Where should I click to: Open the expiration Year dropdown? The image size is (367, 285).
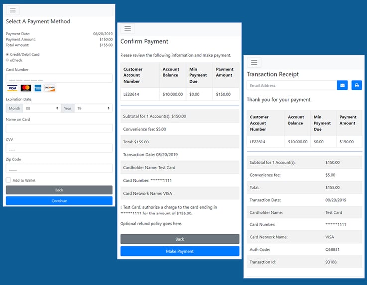(x=93, y=108)
